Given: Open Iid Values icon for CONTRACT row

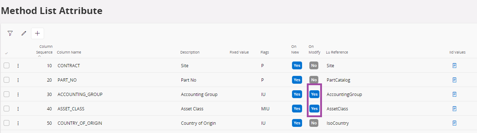Looking at the screenshot, I should [x=455, y=65].
